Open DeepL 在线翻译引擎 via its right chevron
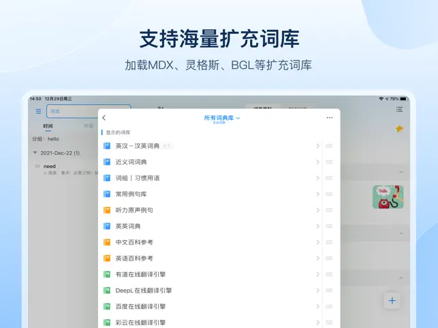The image size is (438, 328). pyautogui.click(x=317, y=291)
